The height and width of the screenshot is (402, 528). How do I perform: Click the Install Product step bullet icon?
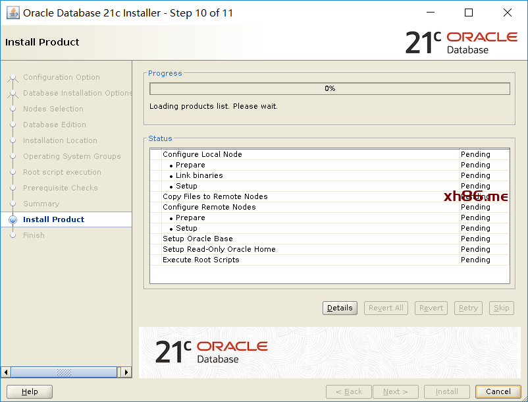coord(13,219)
